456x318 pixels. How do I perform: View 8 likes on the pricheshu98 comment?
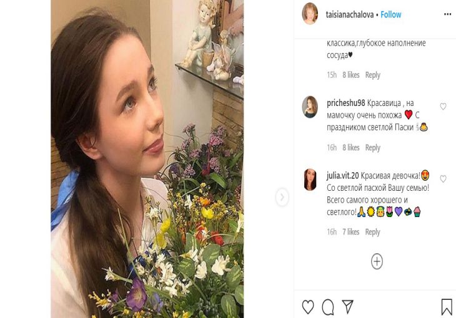coord(350,148)
